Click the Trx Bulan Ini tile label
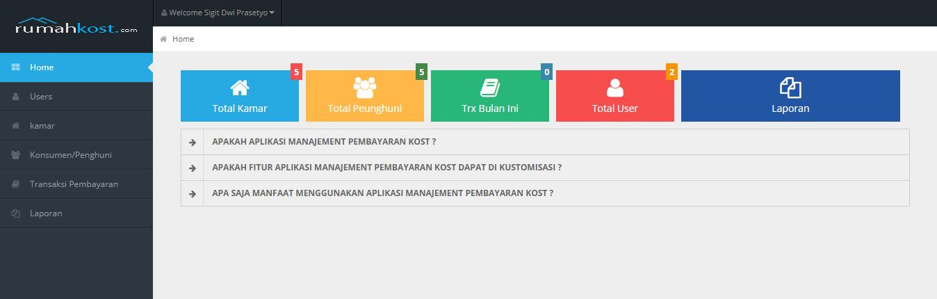937x299 pixels. pyautogui.click(x=490, y=108)
